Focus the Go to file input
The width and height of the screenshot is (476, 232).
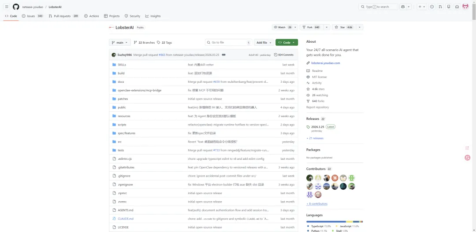tap(229, 42)
